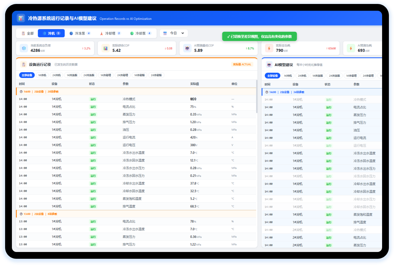The width and height of the screenshot is (394, 265).
Task: Filter 设备运行记录 by 1#冷却泵 chip
Action: [x=139, y=75]
